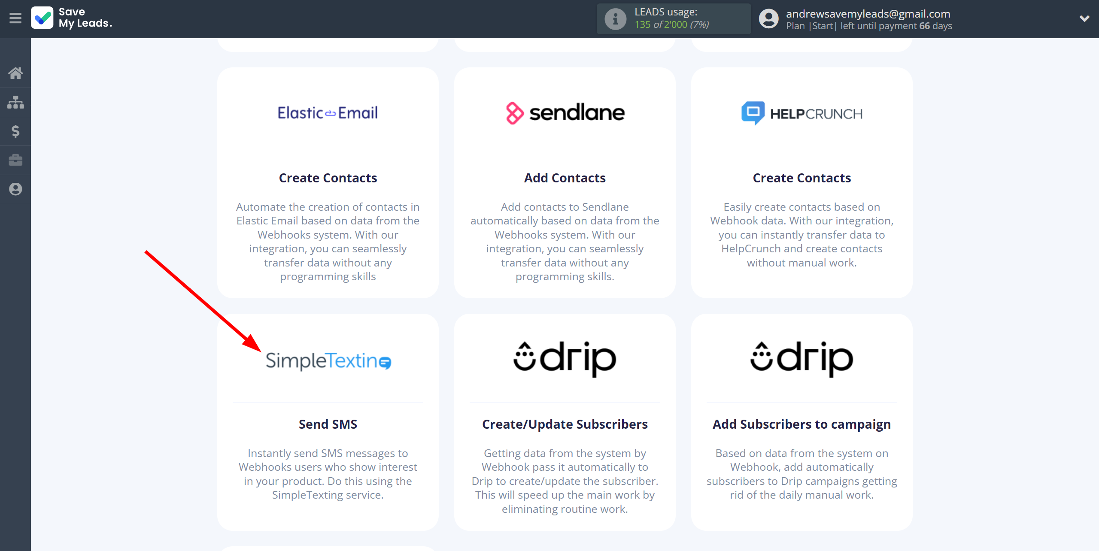Click the LEADS usage 135 of 2'000 text
1099x551 pixels.
click(x=672, y=24)
